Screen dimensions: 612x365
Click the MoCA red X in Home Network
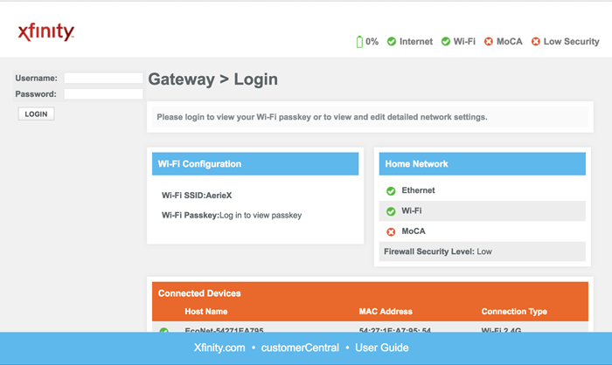pos(391,232)
